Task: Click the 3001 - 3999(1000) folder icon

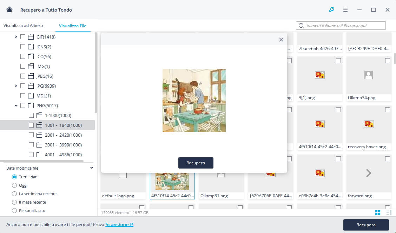Action: [x=39, y=145]
